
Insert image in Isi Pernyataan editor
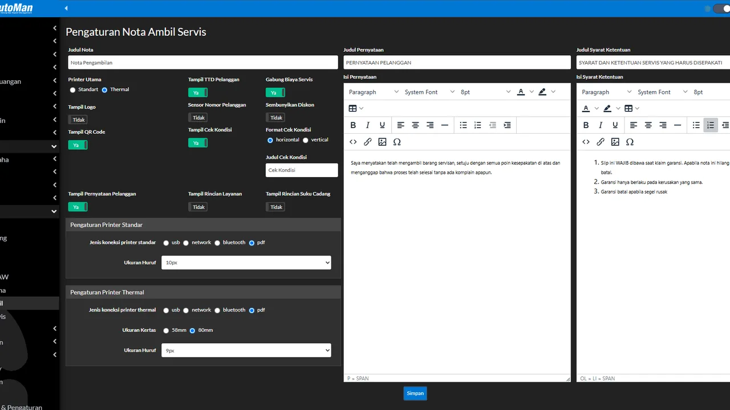(383, 142)
